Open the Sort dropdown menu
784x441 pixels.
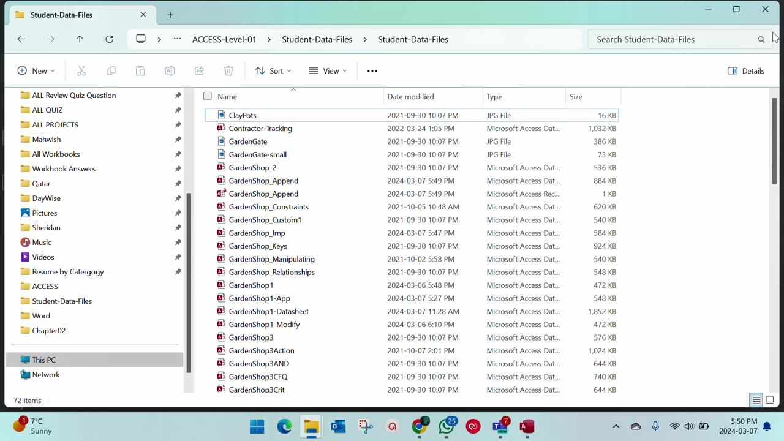[x=273, y=71]
